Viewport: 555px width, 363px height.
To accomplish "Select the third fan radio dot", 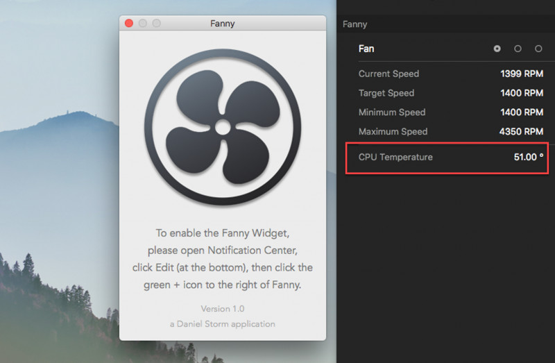I will click(x=538, y=49).
